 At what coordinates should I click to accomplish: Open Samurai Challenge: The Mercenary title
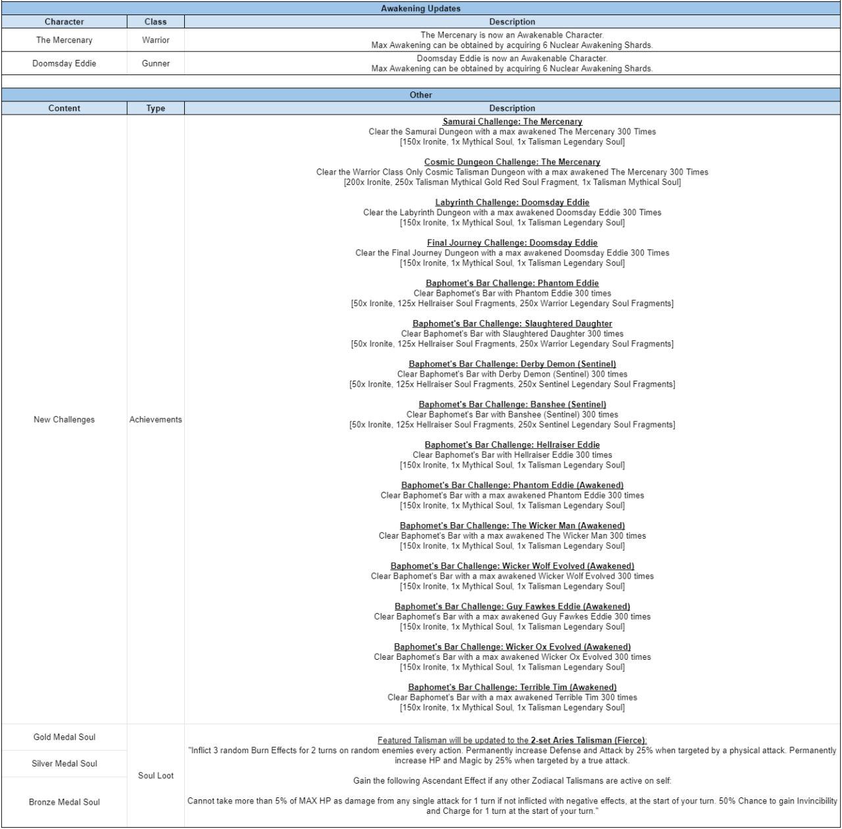click(512, 122)
